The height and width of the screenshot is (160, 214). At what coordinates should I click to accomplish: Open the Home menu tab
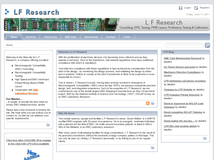[x=14, y=37]
